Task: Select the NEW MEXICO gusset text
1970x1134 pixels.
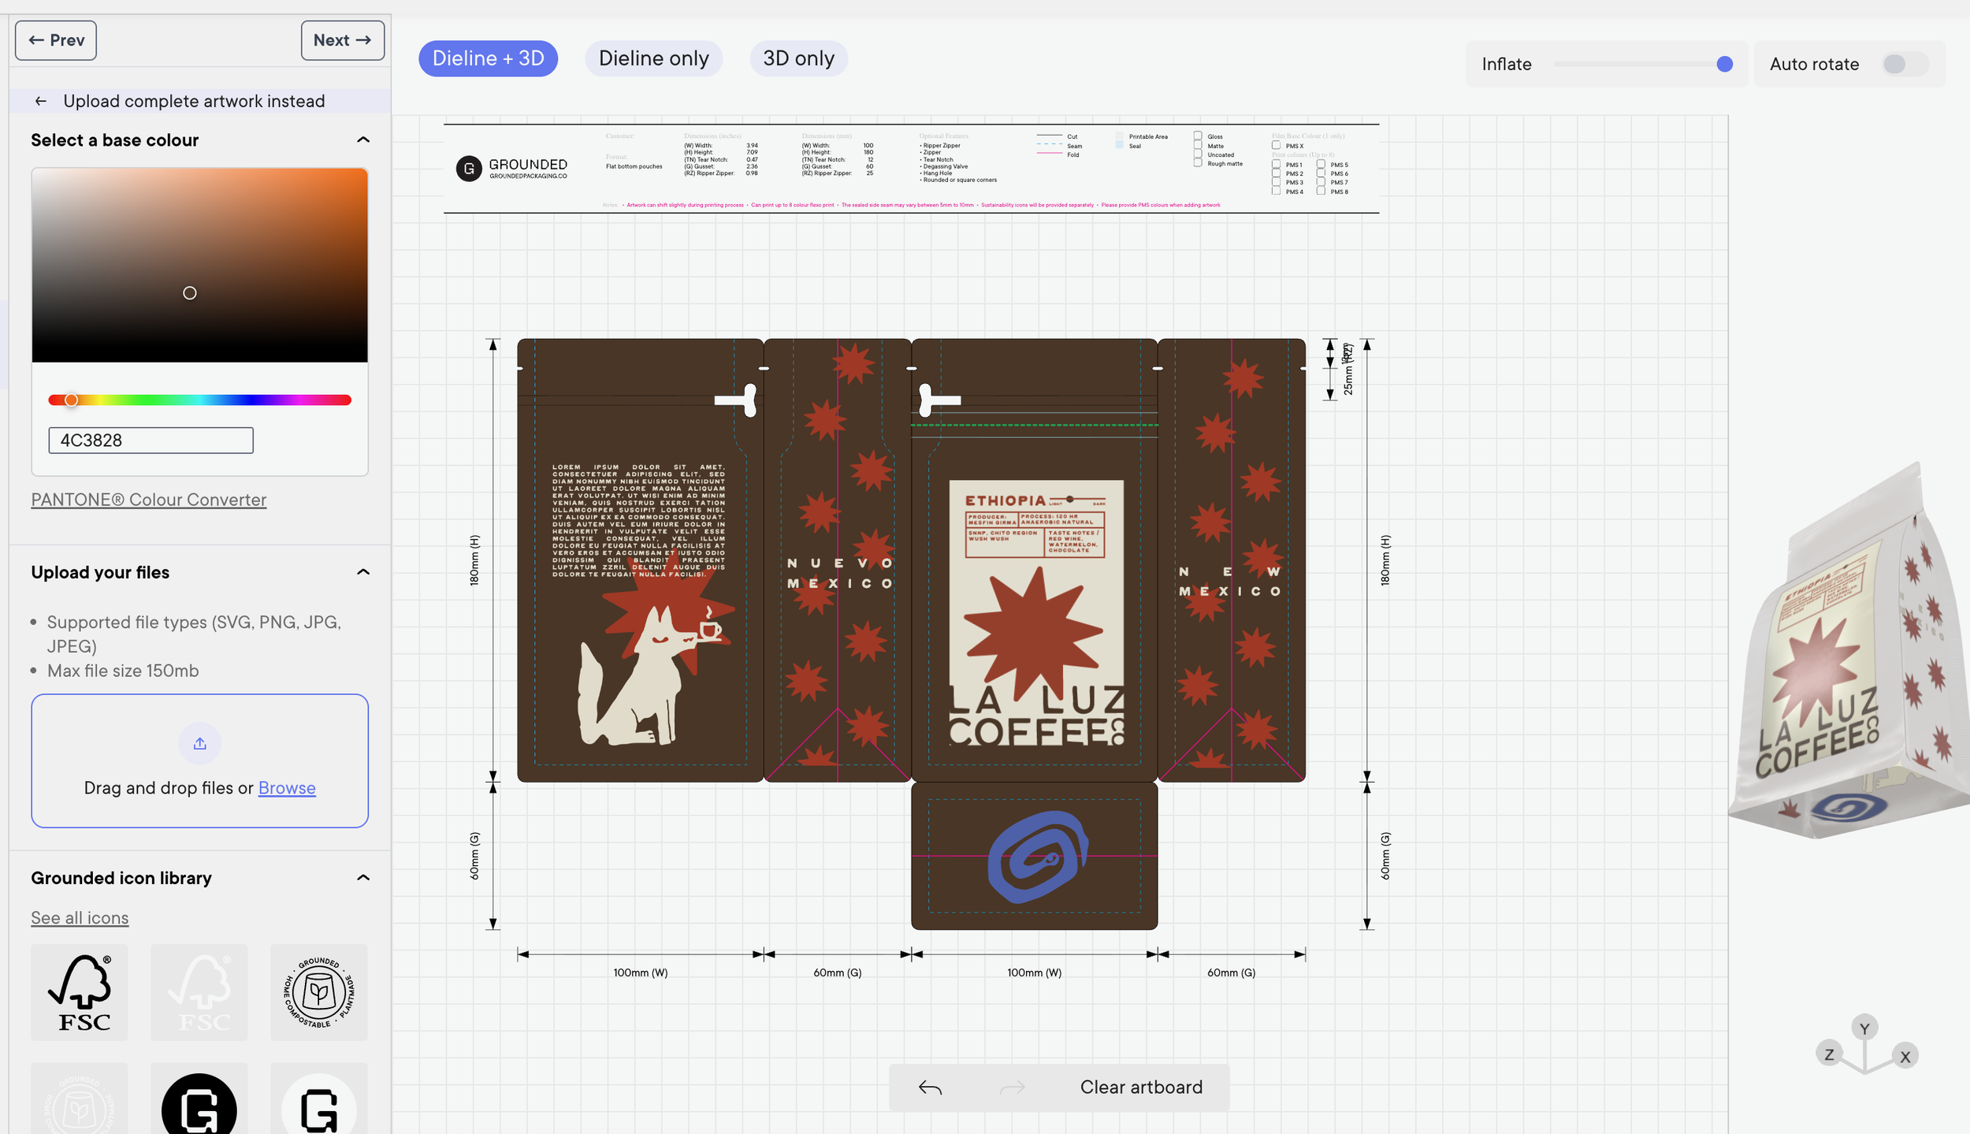Action: pos(1230,582)
